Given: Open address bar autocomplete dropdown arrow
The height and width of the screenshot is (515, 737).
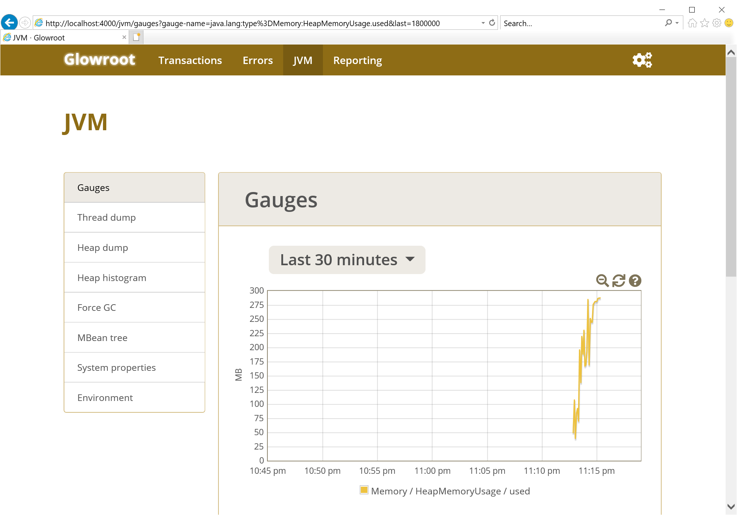Looking at the screenshot, I should coord(483,23).
